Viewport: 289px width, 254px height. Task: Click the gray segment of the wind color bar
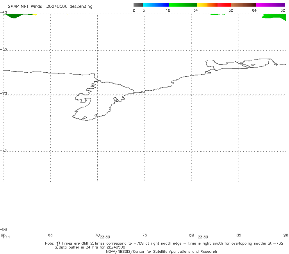point(138,5)
